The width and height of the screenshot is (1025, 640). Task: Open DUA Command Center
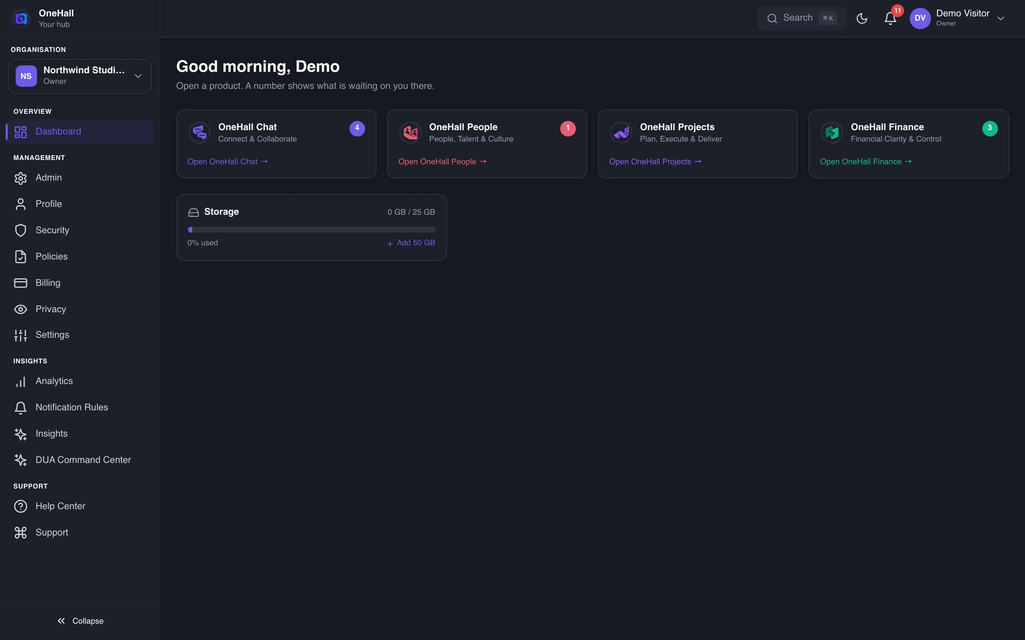(x=80, y=460)
